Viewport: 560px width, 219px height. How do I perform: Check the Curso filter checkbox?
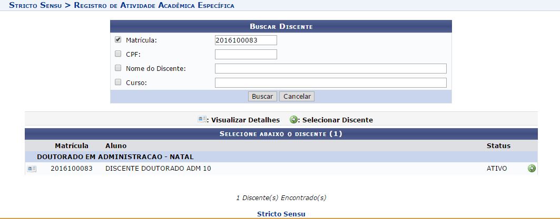point(118,82)
